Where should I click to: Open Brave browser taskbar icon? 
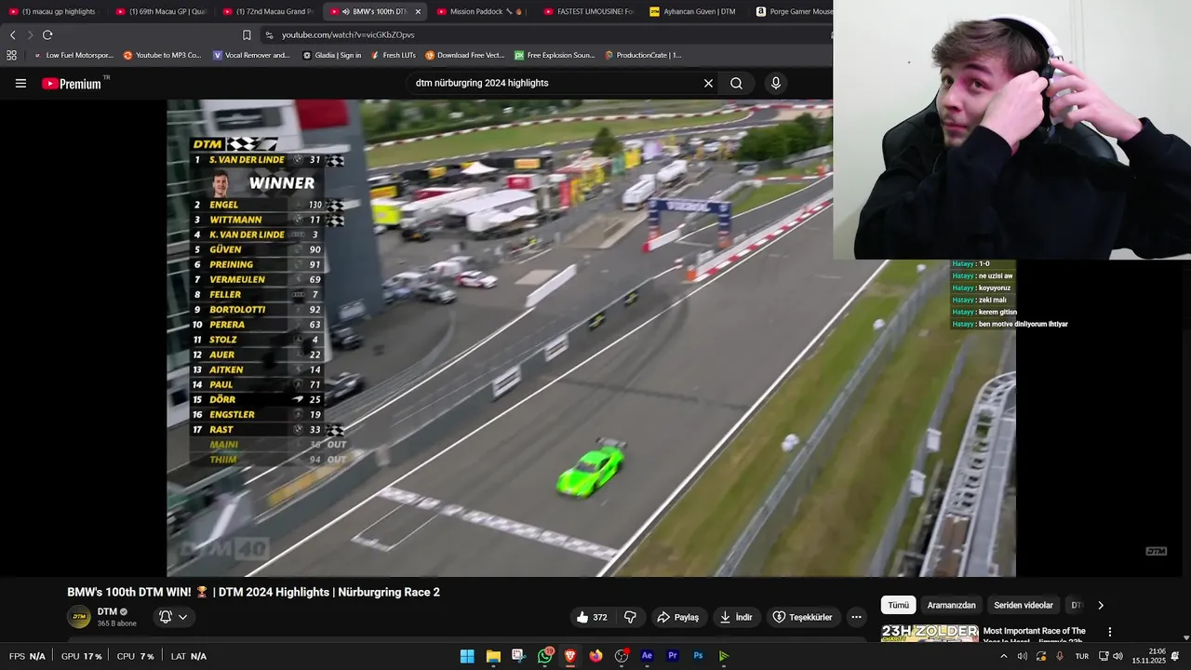tap(570, 656)
